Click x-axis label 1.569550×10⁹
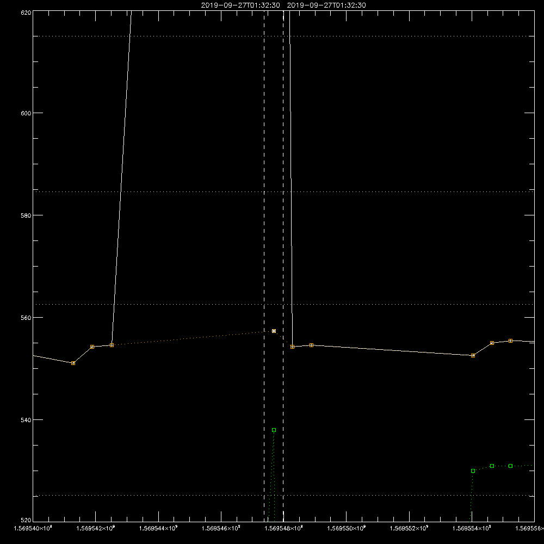Viewport: 544px width, 544px height. point(346,528)
